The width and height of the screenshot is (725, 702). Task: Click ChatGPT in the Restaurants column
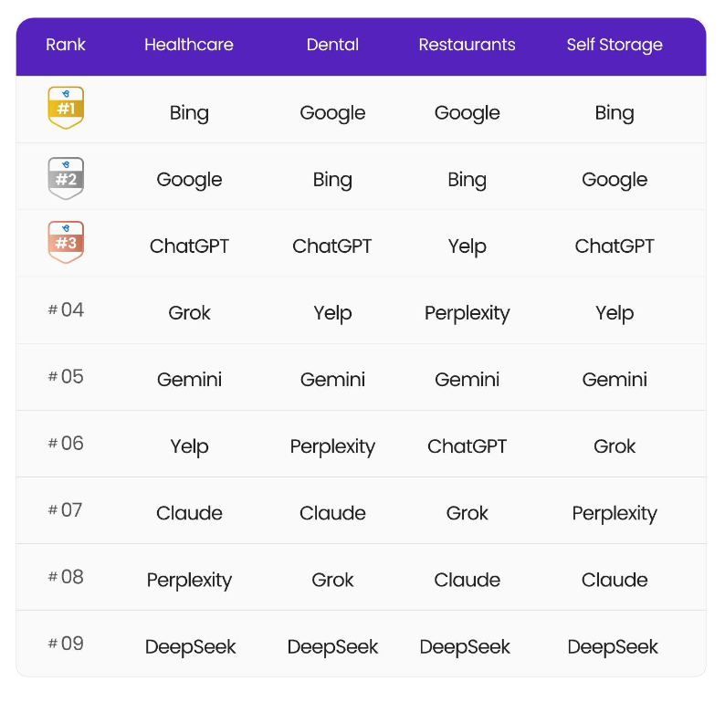[x=467, y=446]
